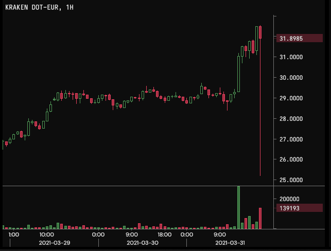Click the KRAKEN DOT-EUR, 1H chart title

tap(39, 7)
